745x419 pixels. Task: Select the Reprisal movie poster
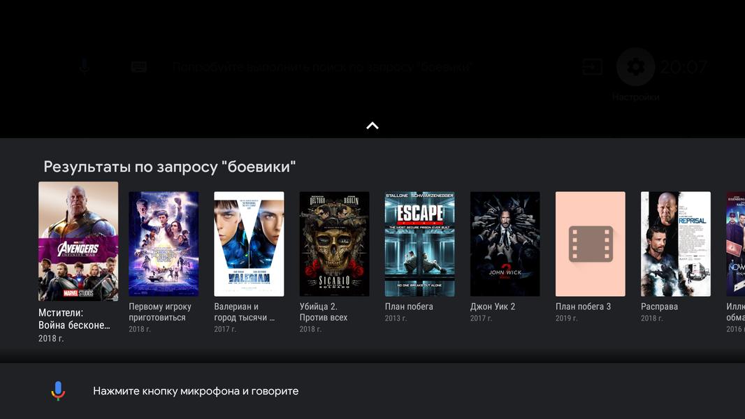point(676,244)
